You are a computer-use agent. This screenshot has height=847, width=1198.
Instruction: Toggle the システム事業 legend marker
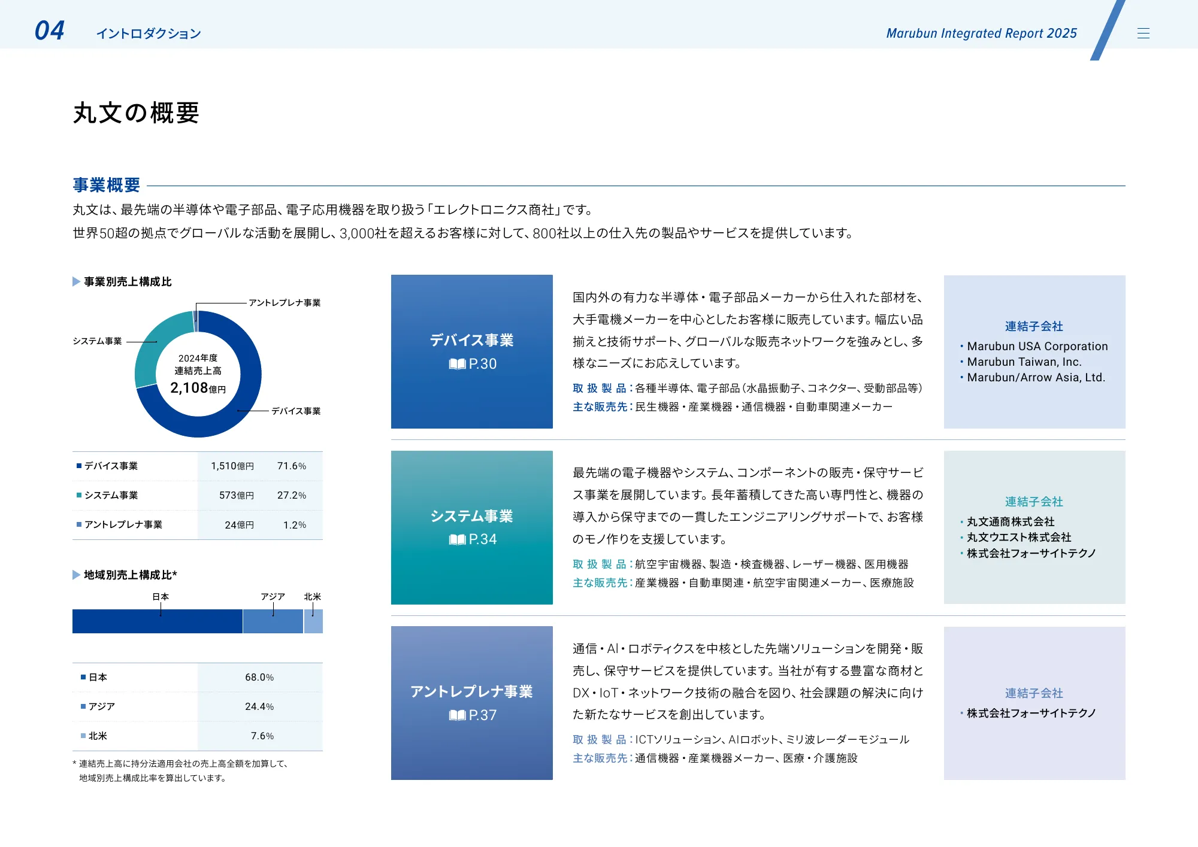pos(80,495)
